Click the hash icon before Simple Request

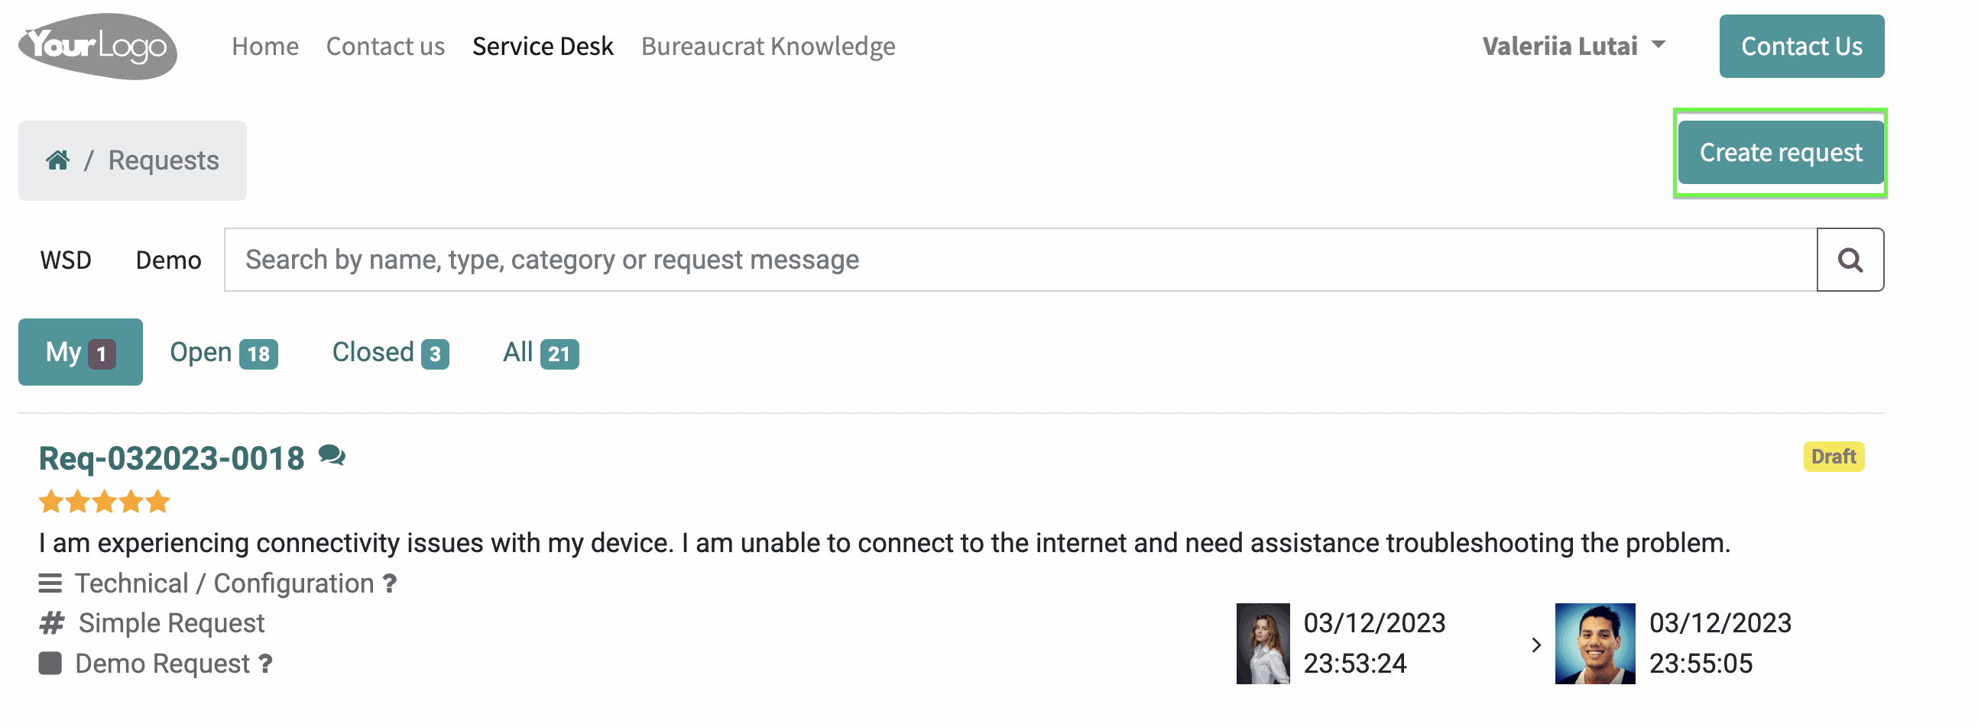pyautogui.click(x=51, y=623)
